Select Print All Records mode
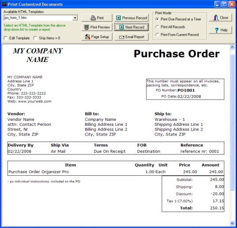The image size is (237, 228). [x=157, y=27]
